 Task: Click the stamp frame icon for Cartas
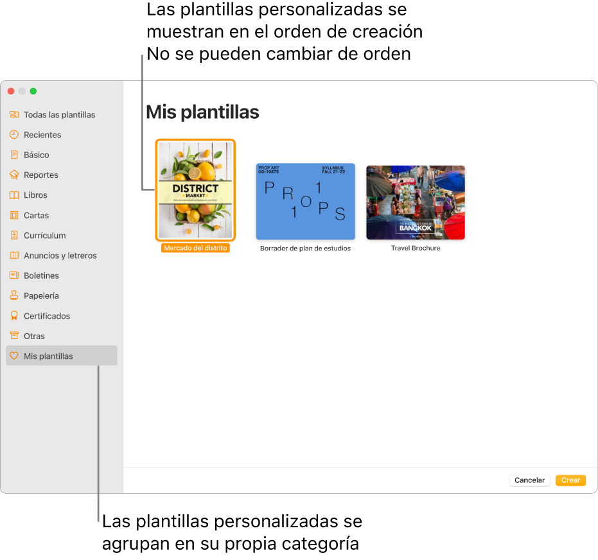click(x=14, y=215)
